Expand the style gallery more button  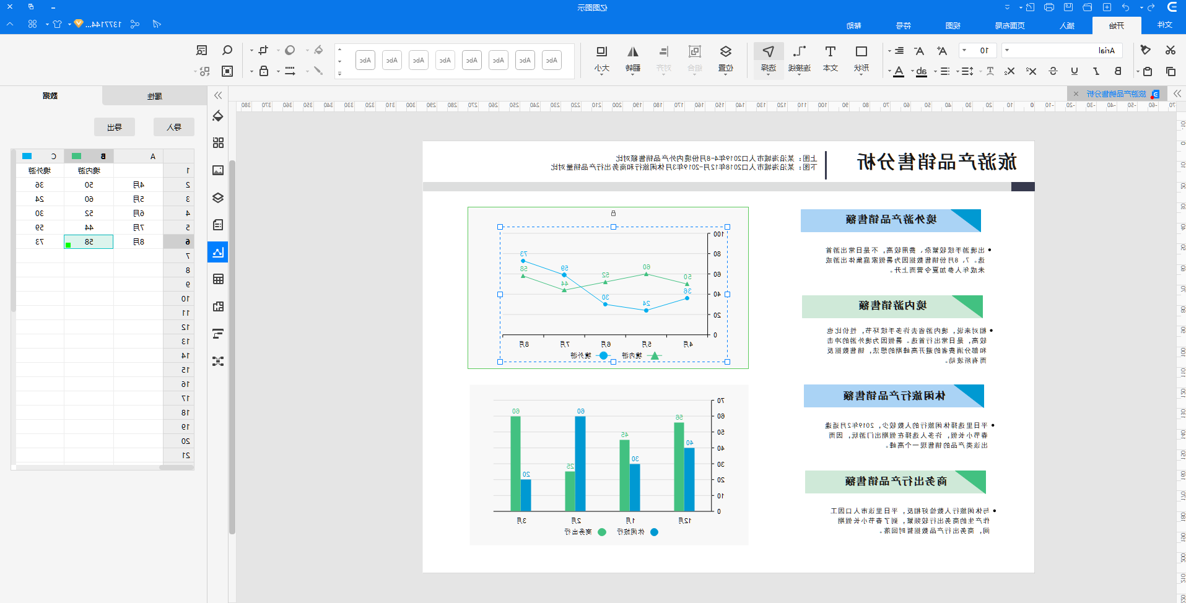click(339, 73)
